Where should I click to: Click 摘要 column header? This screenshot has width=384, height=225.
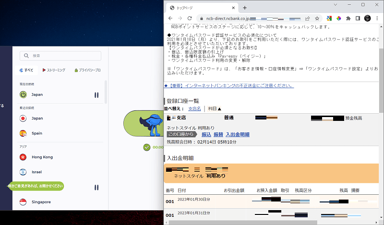[x=355, y=190]
